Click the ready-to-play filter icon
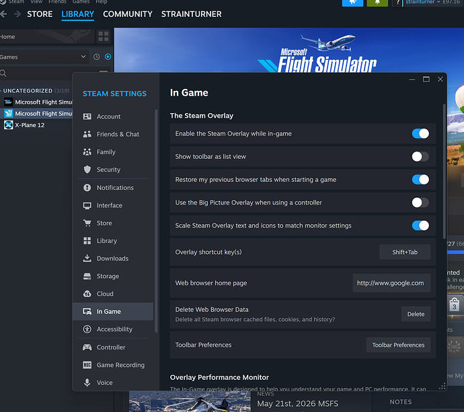 coord(108,57)
